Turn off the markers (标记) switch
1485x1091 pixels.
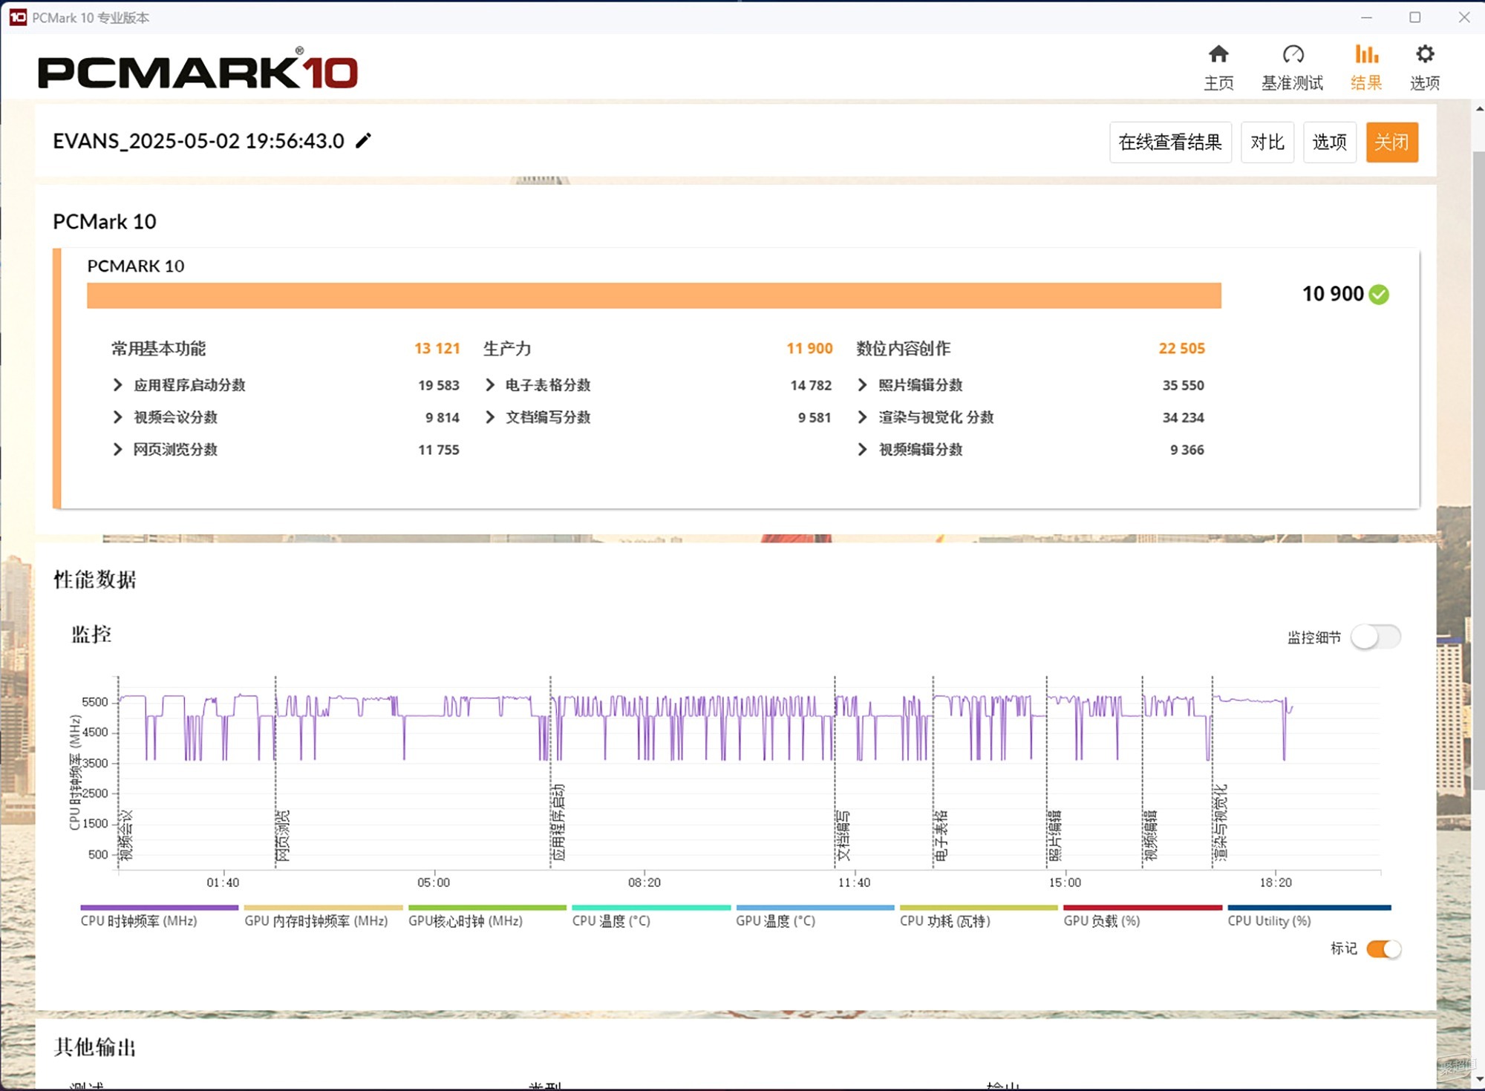pos(1384,949)
